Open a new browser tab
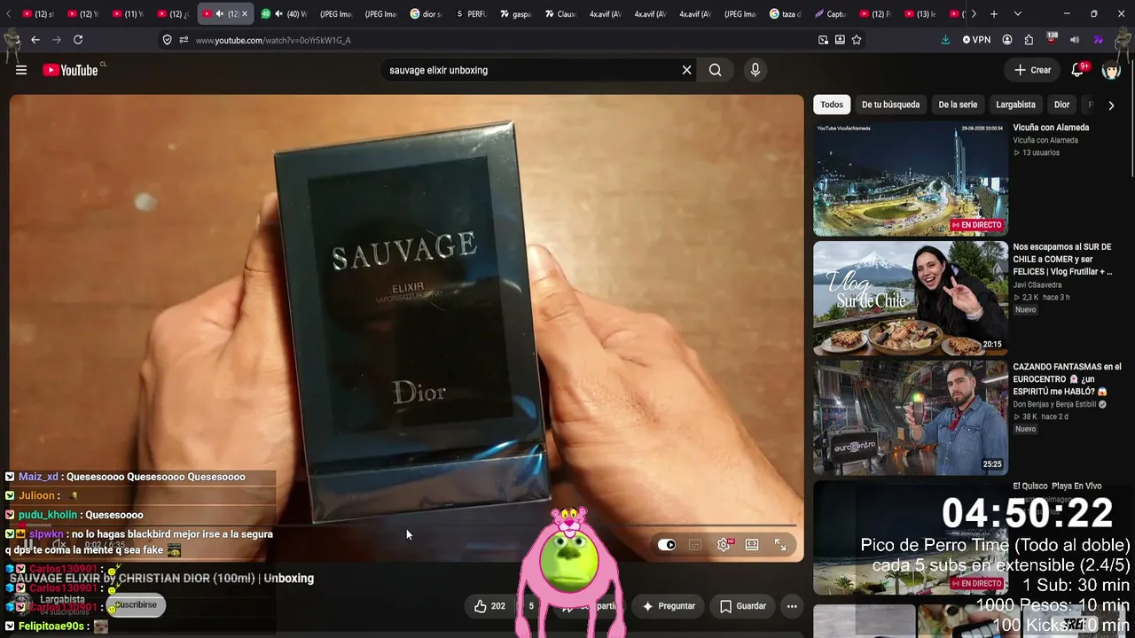 pos(994,14)
